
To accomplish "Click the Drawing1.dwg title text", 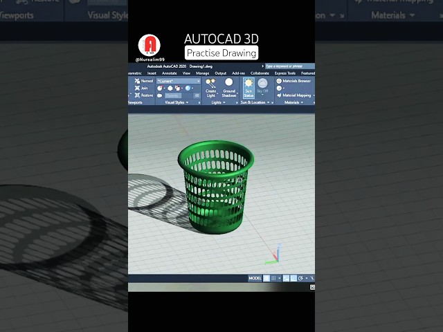I will 201,66.
